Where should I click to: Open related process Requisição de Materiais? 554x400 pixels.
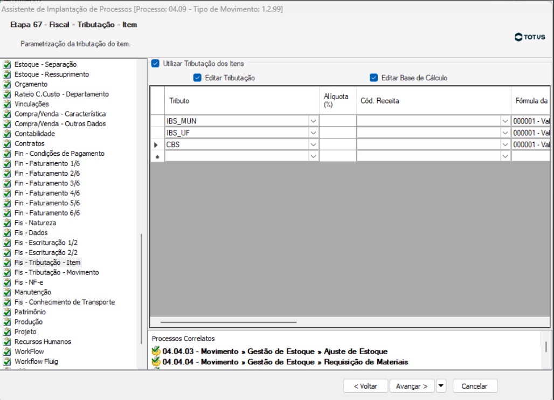pos(285,362)
